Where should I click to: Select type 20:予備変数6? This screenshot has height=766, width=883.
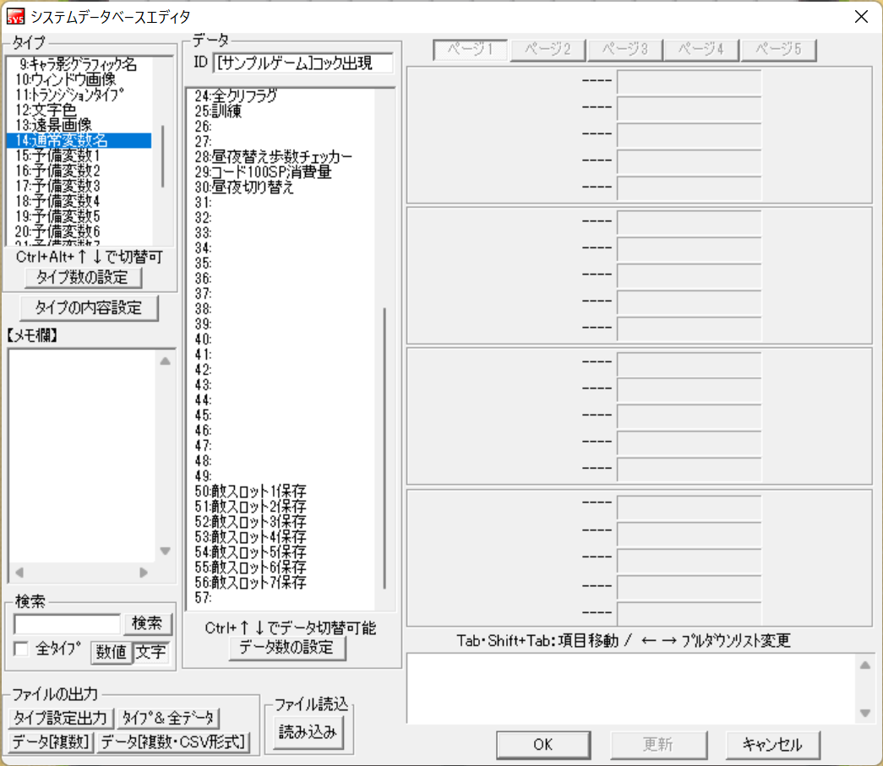(x=79, y=231)
